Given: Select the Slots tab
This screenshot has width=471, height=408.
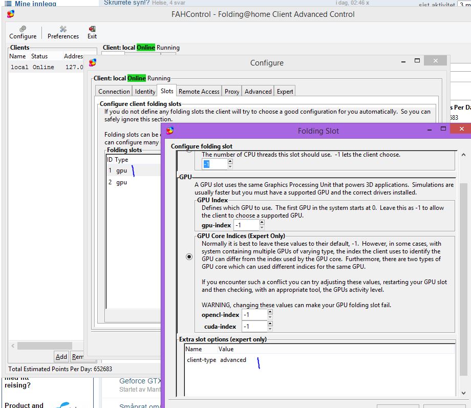Looking at the screenshot, I should [167, 91].
